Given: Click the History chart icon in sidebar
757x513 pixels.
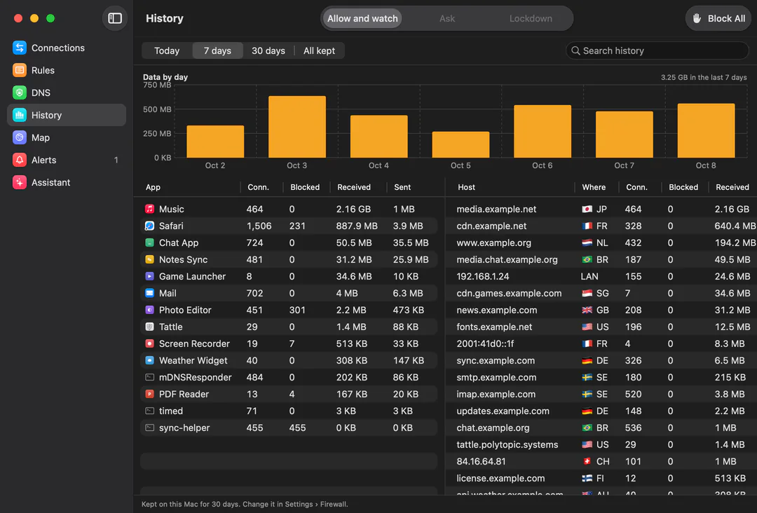Looking at the screenshot, I should pyautogui.click(x=20, y=115).
